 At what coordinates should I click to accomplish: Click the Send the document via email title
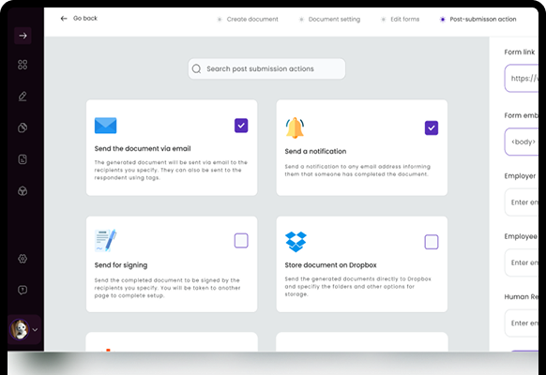pos(143,148)
